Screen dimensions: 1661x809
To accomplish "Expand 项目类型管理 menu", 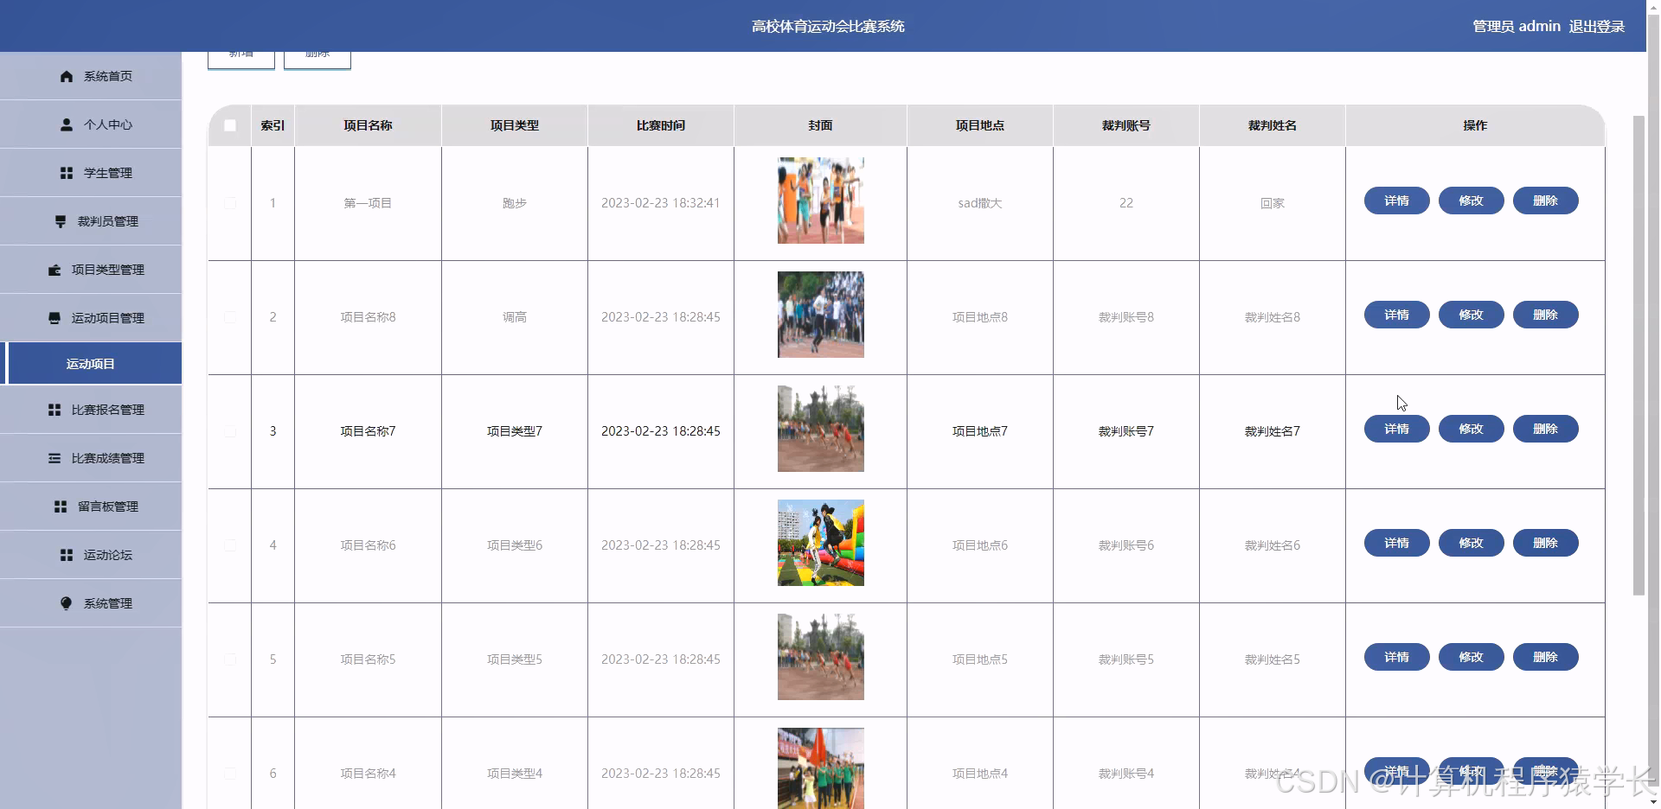I will 91,270.
